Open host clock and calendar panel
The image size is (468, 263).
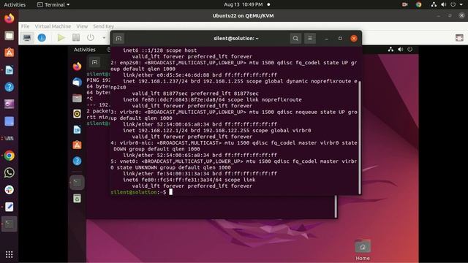(x=244, y=4)
